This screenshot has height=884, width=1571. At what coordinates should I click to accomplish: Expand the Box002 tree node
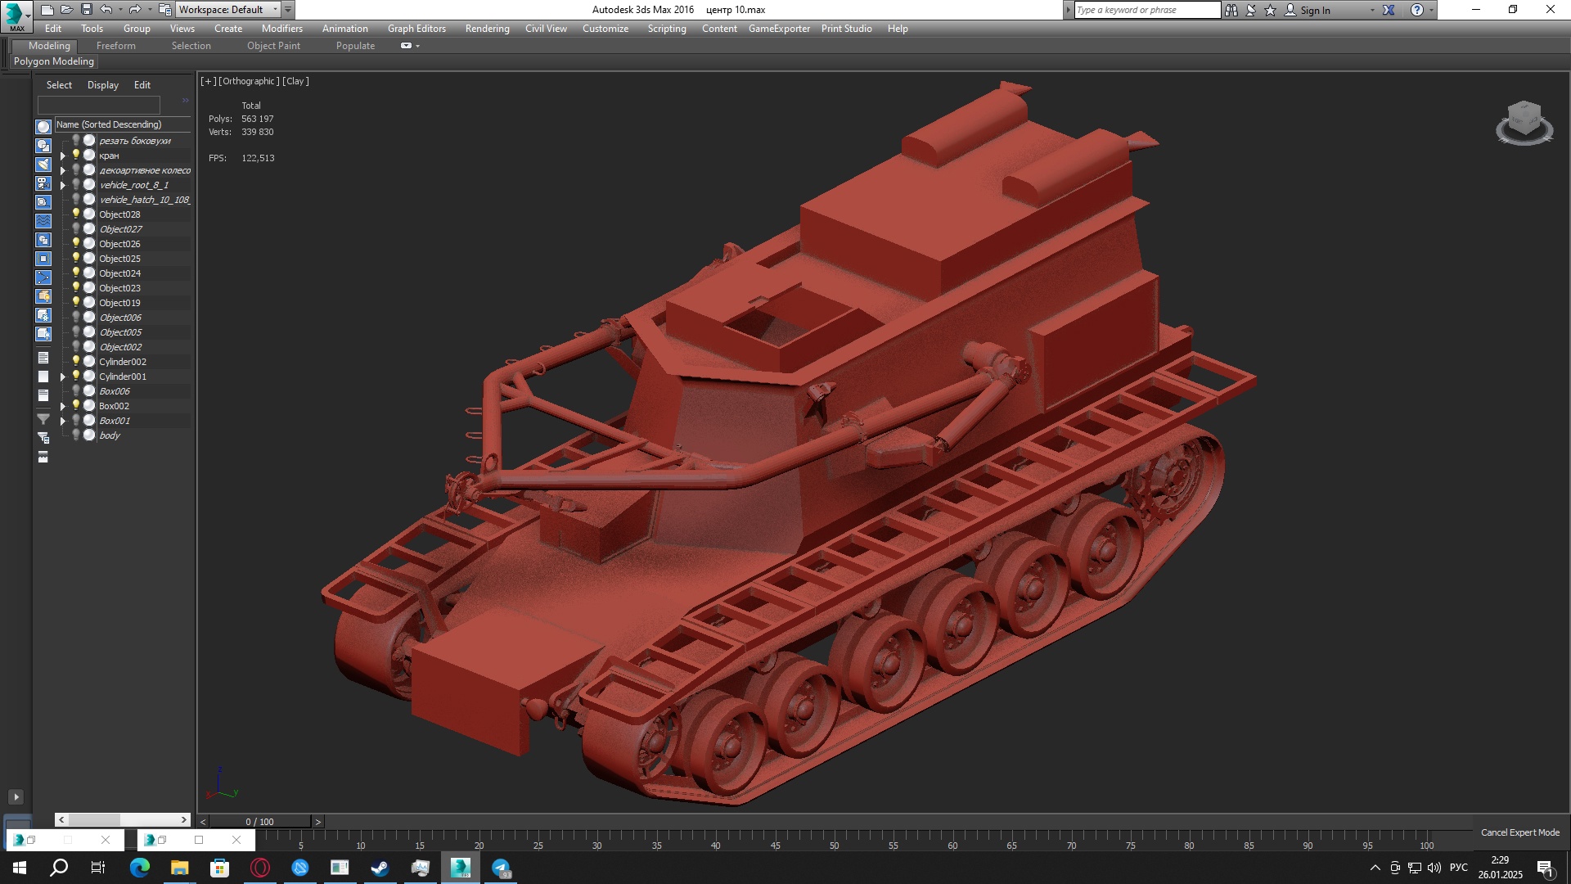63,406
